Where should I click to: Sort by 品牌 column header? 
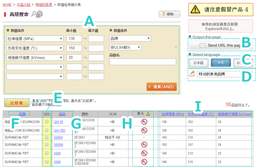[x=22, y=114]
